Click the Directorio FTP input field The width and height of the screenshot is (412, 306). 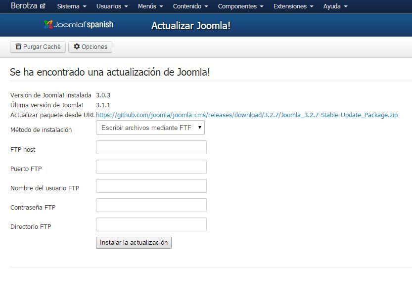pos(151,224)
